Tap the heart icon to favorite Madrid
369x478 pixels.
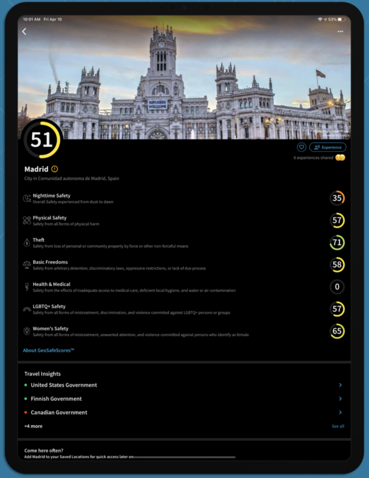[x=301, y=147]
